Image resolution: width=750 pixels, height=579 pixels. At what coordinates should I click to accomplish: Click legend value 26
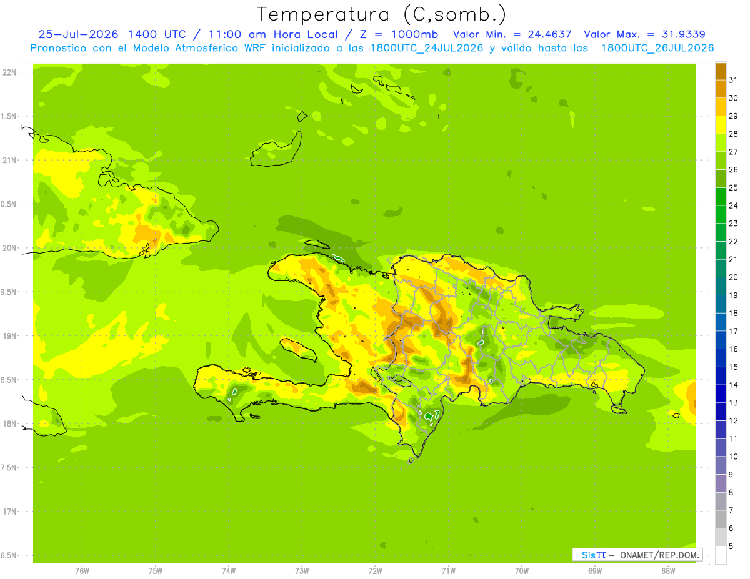click(734, 170)
